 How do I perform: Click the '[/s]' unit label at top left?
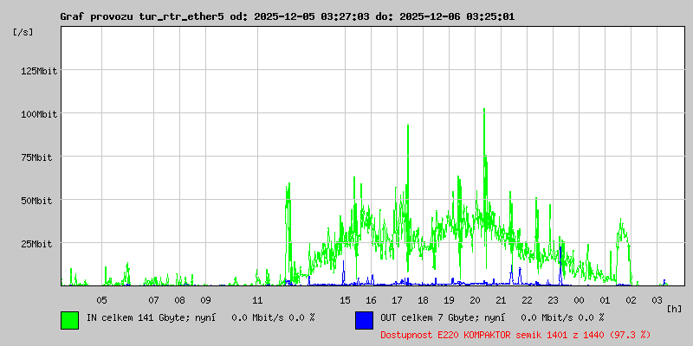[x=23, y=32]
